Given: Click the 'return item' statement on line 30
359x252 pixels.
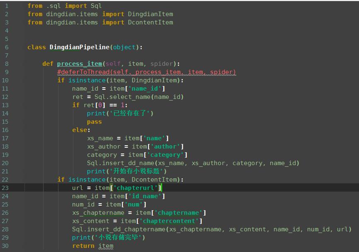Looking at the screenshot, I should pos(93,246).
